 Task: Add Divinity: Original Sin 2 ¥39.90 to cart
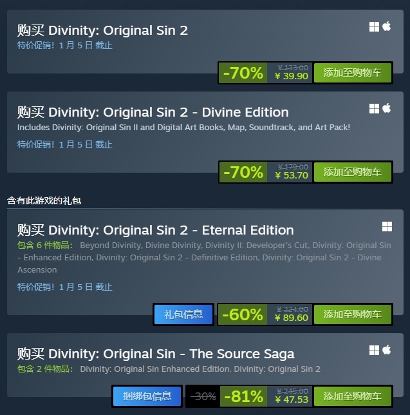pyautogui.click(x=352, y=73)
